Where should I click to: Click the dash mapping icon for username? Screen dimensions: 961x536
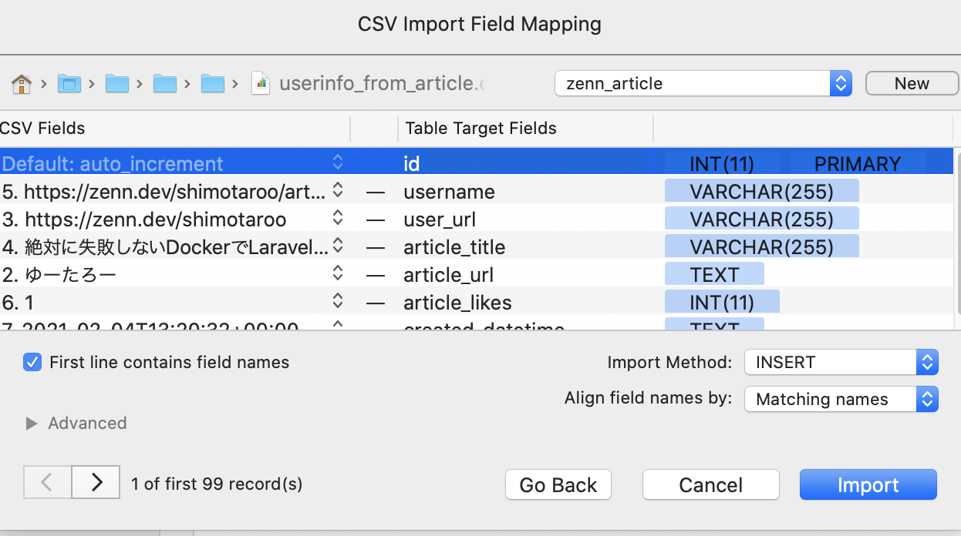point(376,192)
